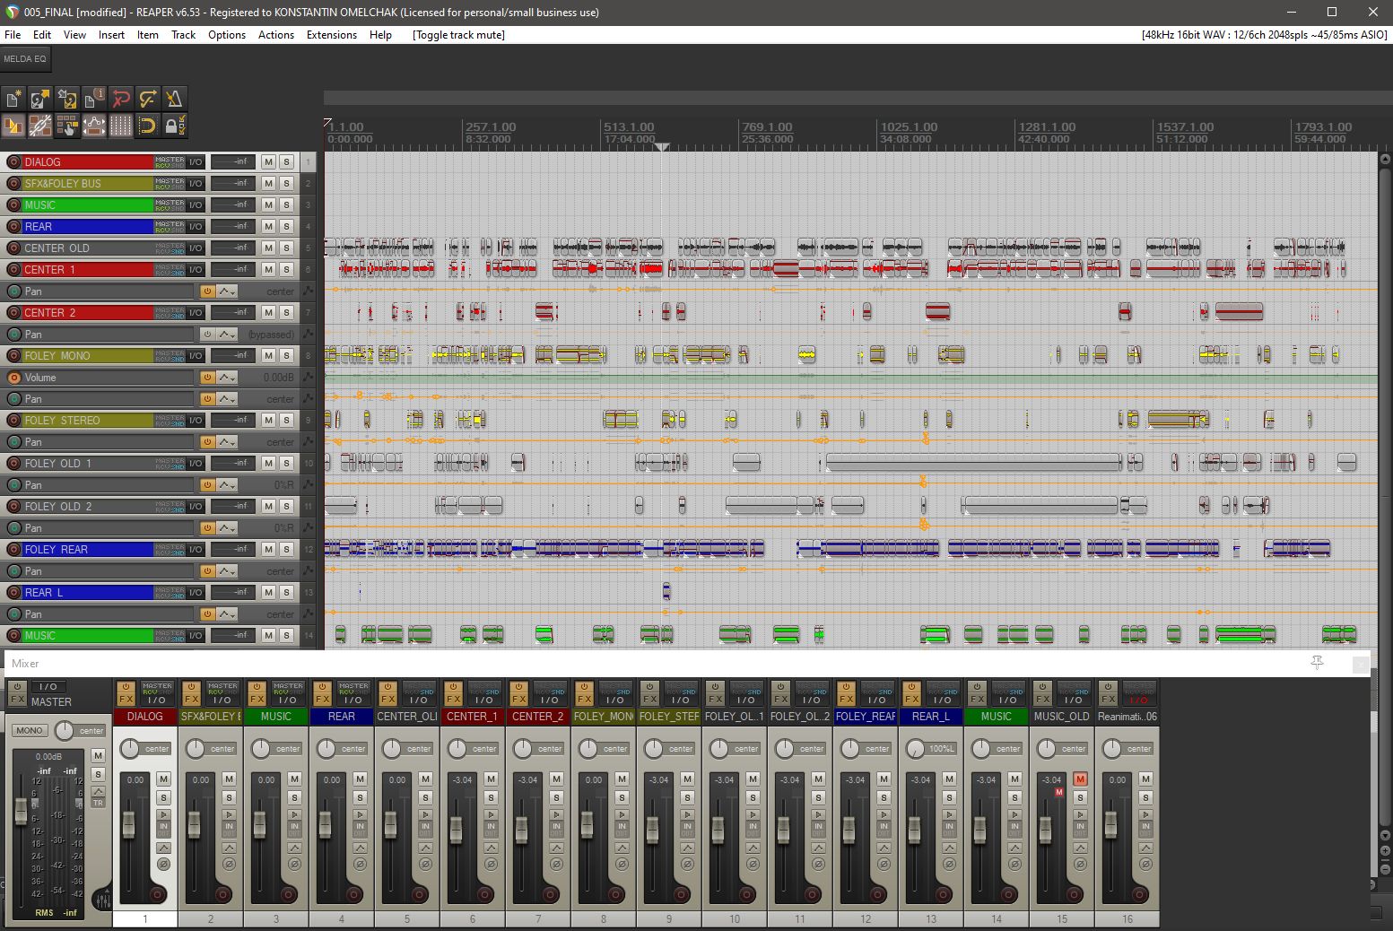Open FOLEY REAR Pan automation mode dropdown
1393x931 pixels.
(x=227, y=571)
